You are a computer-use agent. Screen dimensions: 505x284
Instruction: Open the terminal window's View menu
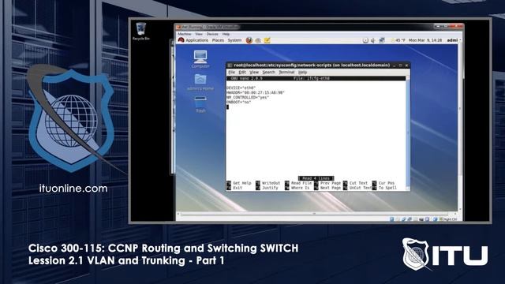[254, 72]
